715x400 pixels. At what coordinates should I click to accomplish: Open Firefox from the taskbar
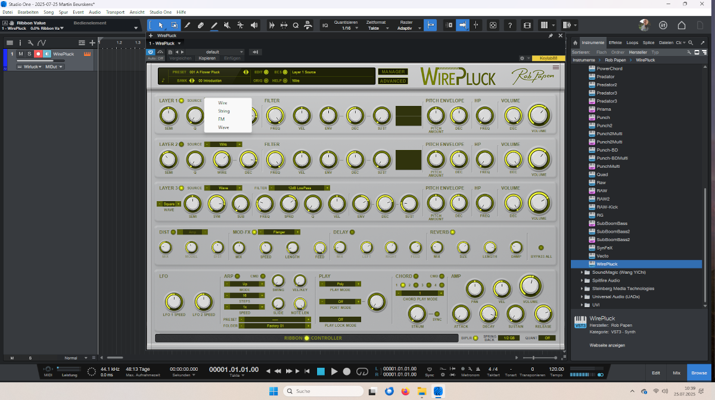[406, 391]
